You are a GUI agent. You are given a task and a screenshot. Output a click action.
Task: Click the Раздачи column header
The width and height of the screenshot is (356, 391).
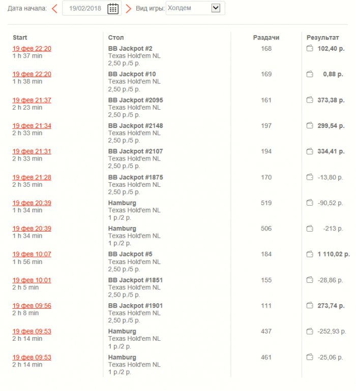[x=266, y=38]
